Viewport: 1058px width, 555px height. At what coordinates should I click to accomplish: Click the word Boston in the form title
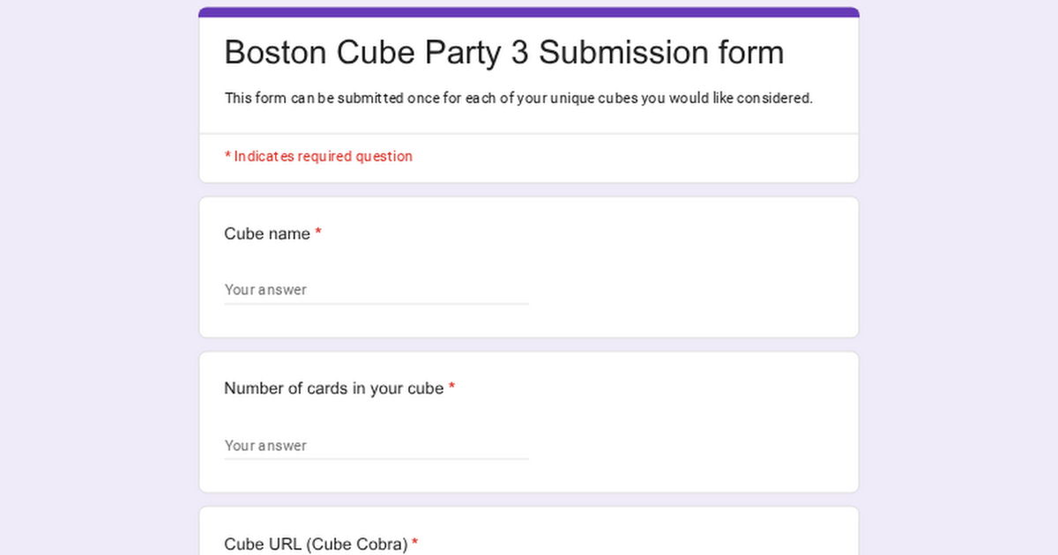coord(275,53)
